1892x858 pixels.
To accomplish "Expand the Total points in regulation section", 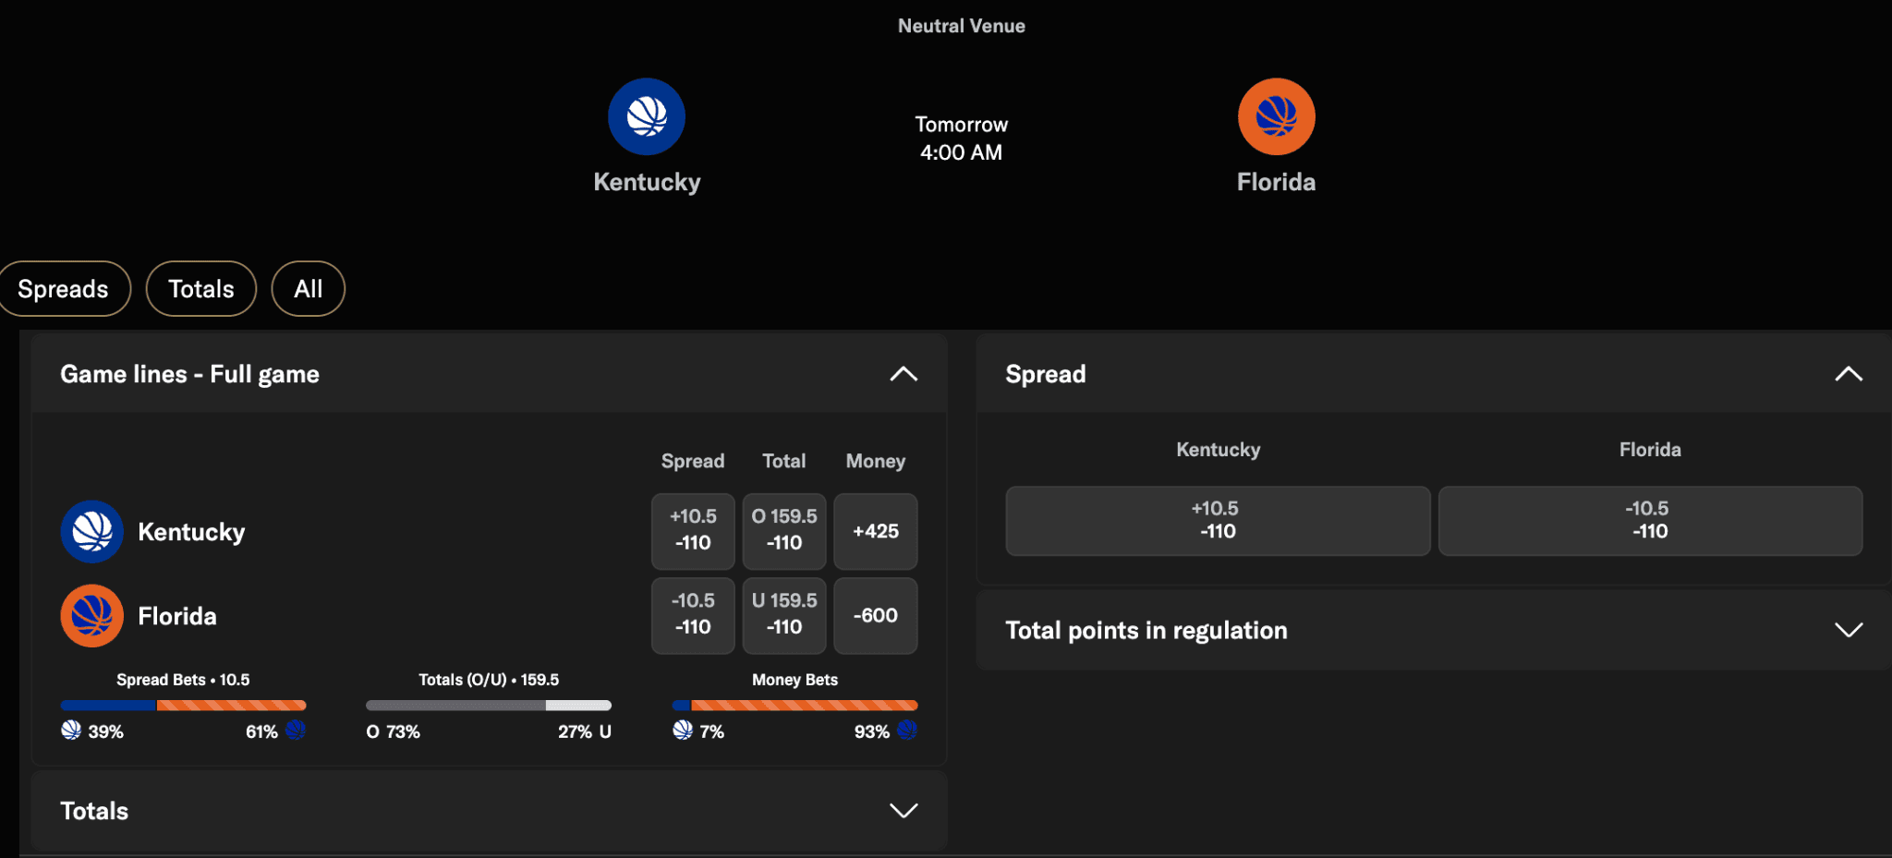I will pyautogui.click(x=1849, y=630).
